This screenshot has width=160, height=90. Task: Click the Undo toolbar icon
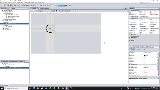coord(15,5)
